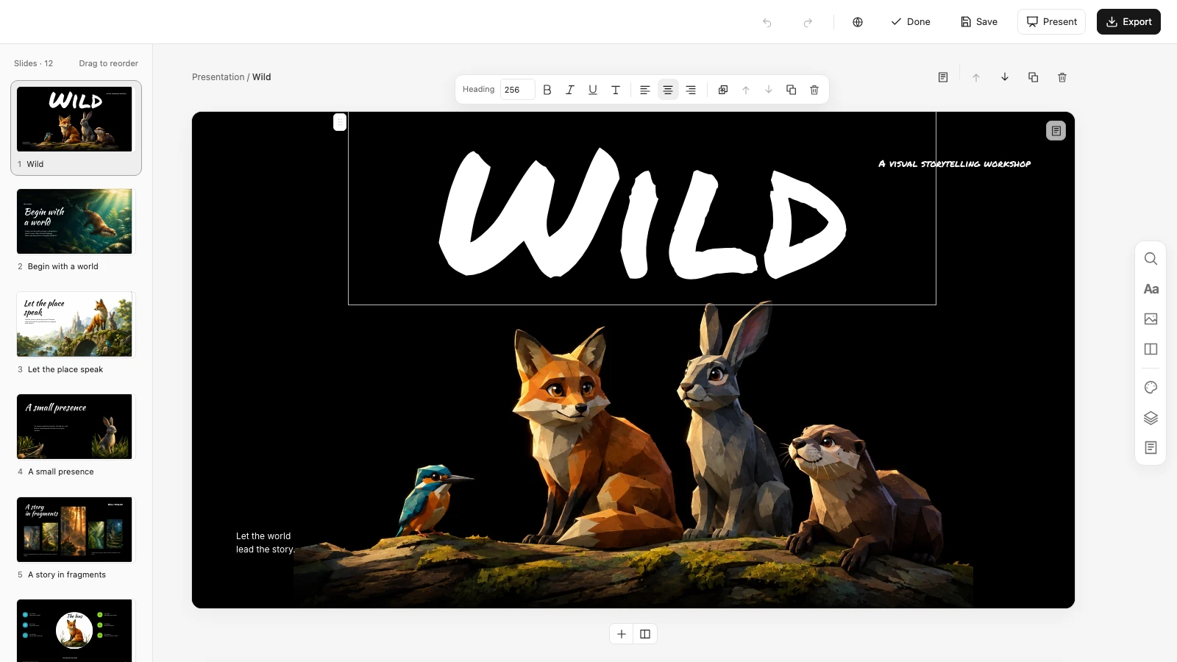Open the Aa text tool in sidebar
The width and height of the screenshot is (1177, 662).
[x=1151, y=289]
